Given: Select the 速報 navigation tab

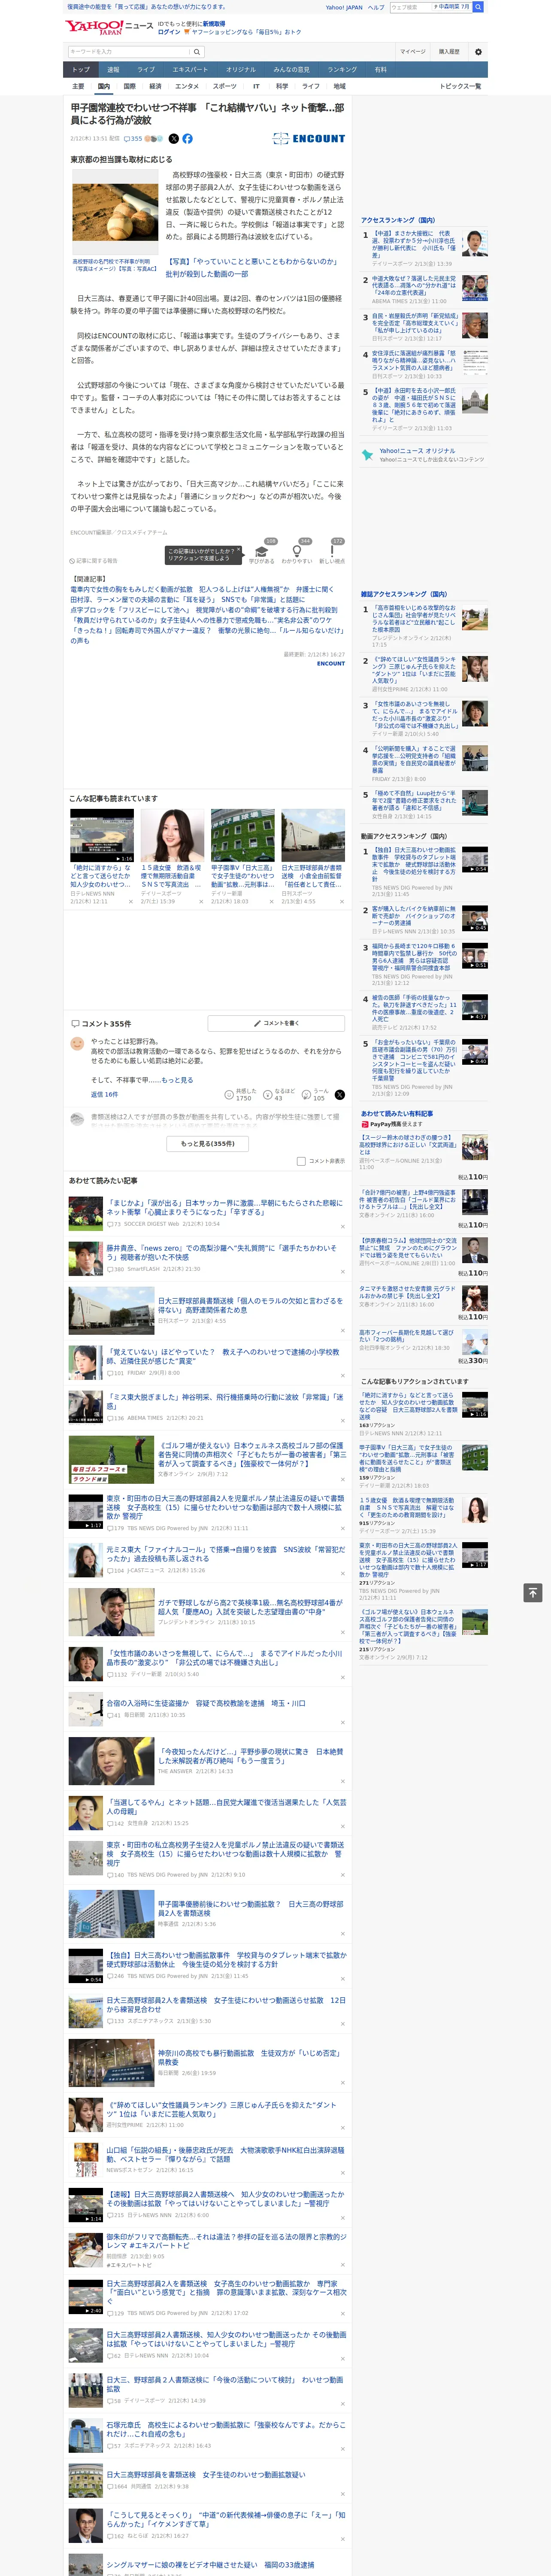Looking at the screenshot, I should pos(113,70).
